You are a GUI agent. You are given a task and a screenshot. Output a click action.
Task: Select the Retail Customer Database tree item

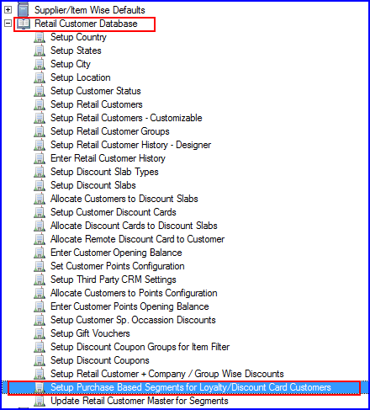[x=86, y=24]
